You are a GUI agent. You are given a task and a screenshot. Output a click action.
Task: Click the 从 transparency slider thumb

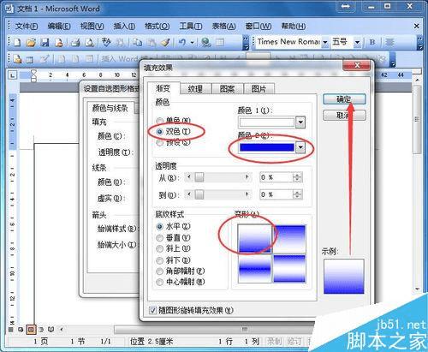click(199, 177)
